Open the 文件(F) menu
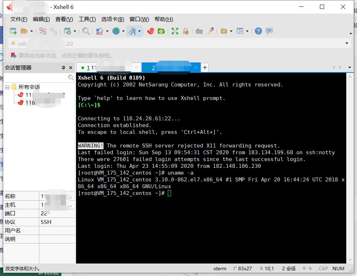The width and height of the screenshot is (357, 276). 19,19
